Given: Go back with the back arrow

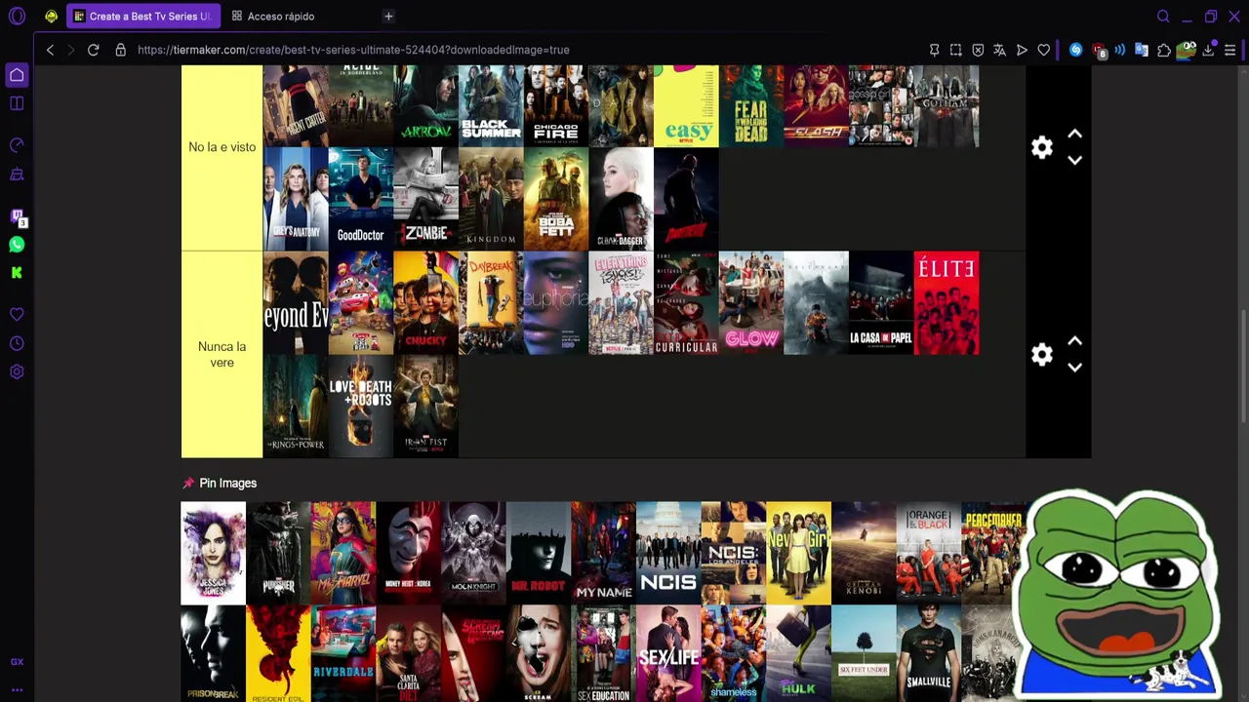Looking at the screenshot, I should point(50,50).
